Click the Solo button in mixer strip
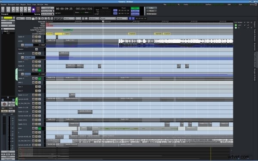 12,111
